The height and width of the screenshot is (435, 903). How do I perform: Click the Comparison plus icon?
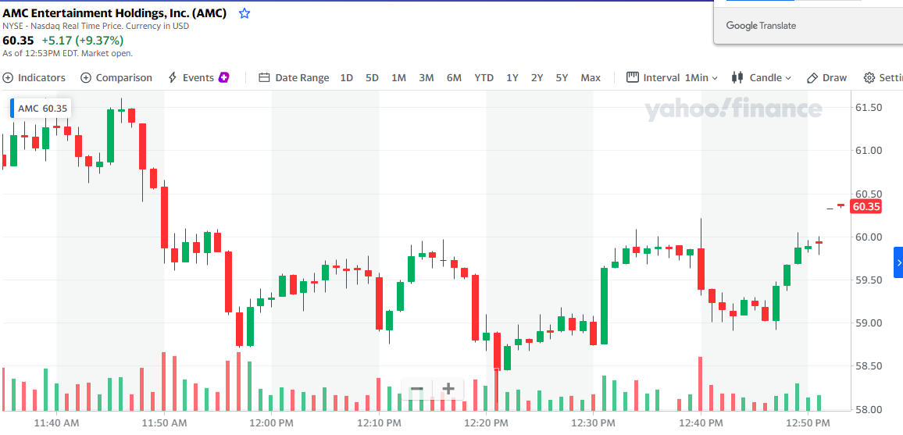(x=86, y=77)
